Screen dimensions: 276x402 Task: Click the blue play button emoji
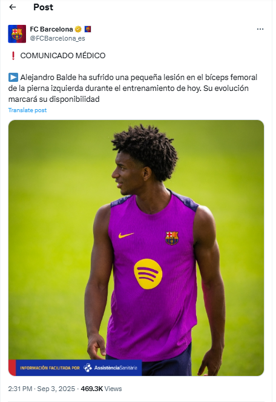tap(13, 77)
